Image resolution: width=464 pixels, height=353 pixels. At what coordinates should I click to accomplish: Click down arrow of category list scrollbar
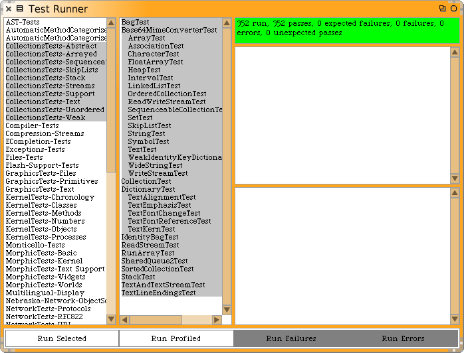coord(111,319)
